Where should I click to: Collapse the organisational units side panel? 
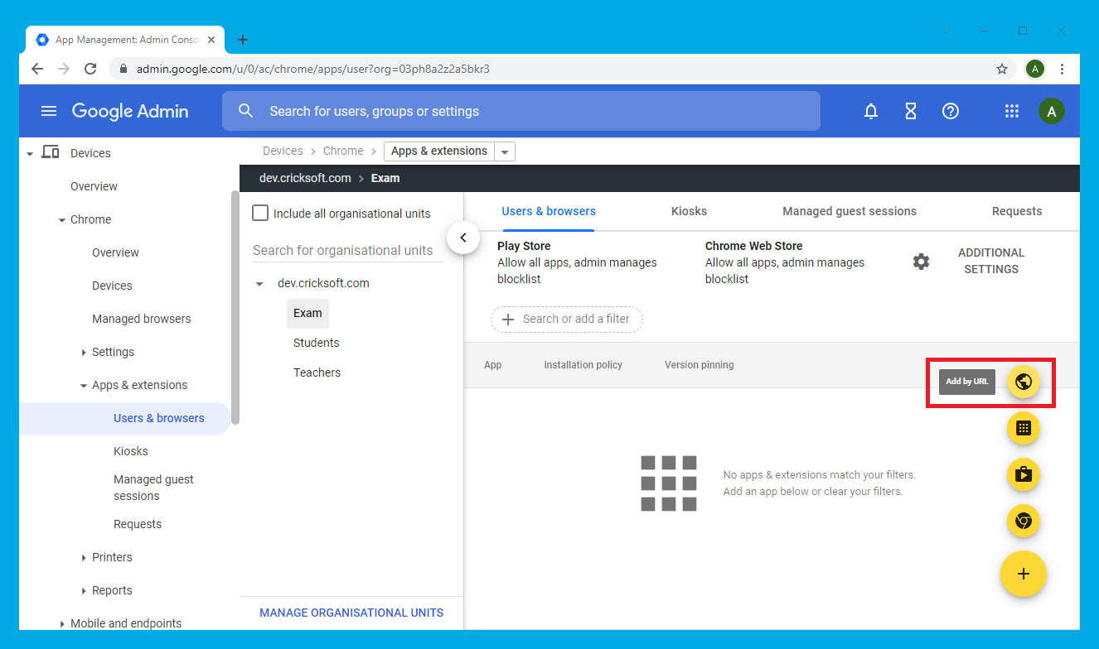pyautogui.click(x=463, y=238)
